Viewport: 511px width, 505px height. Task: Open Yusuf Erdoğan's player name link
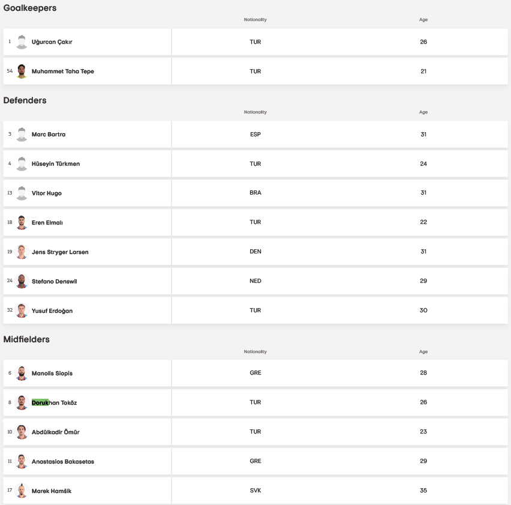click(x=52, y=311)
